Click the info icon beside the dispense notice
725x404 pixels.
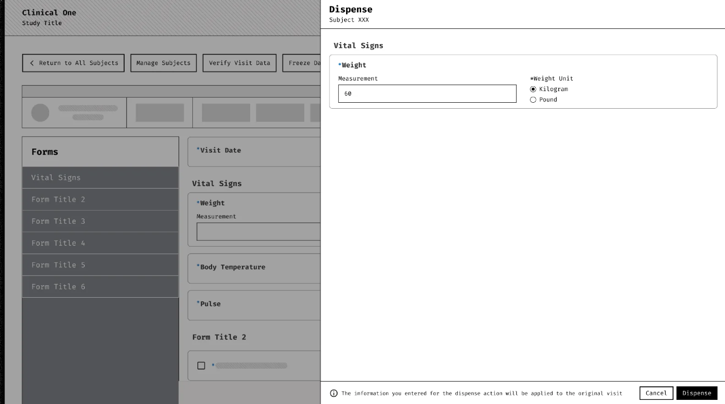coord(334,393)
